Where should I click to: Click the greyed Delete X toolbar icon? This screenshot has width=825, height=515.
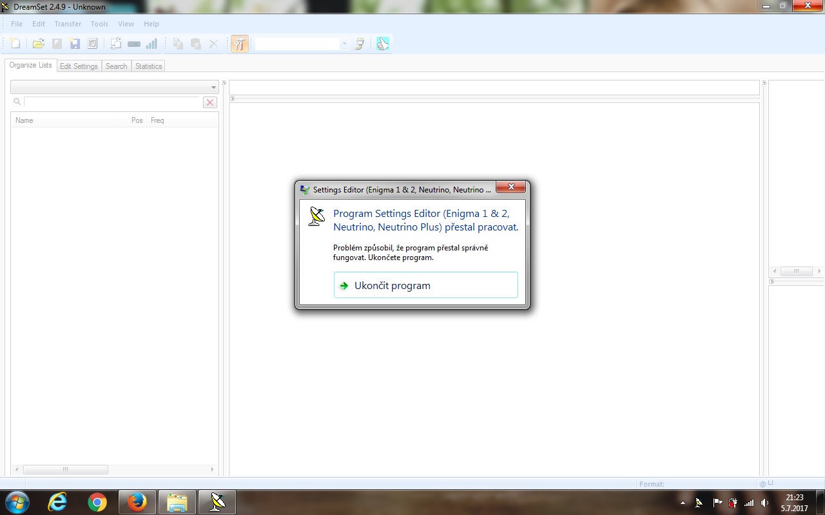(x=213, y=44)
